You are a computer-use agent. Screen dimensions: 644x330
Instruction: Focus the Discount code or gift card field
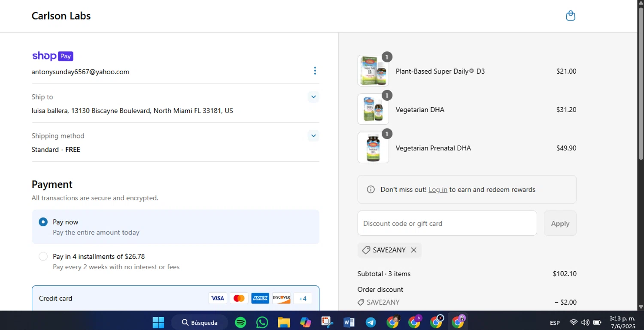point(447,223)
